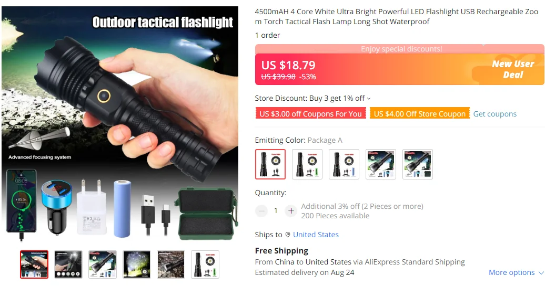Image resolution: width=545 pixels, height=286 pixels.
Task: Click the location pin icon next to United States
Action: 288,235
